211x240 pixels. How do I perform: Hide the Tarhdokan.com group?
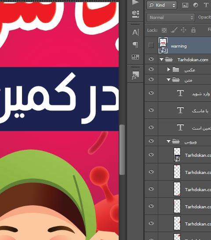(151, 59)
